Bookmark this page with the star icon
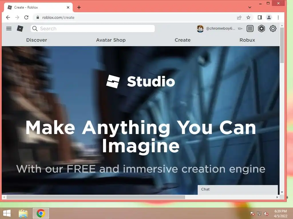The height and width of the screenshot is (219, 293). tap(248, 17)
